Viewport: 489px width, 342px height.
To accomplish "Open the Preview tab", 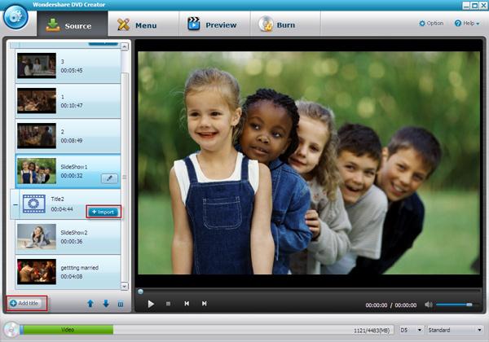I will click(212, 24).
